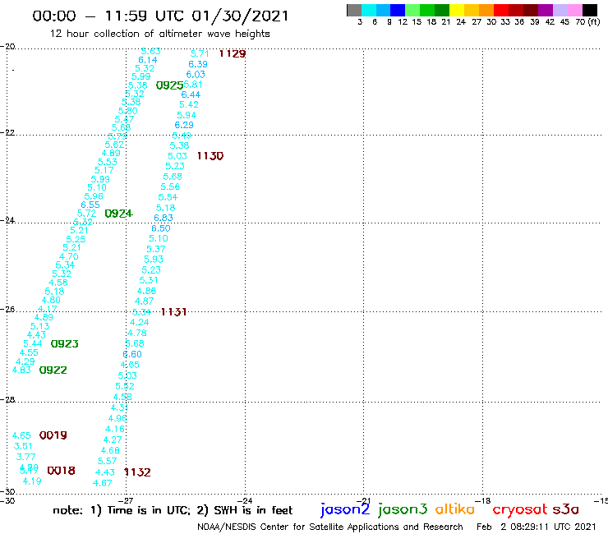This screenshot has height=534, width=608.
Task: Select the orange swatch in the color scale
Action: [486, 10]
